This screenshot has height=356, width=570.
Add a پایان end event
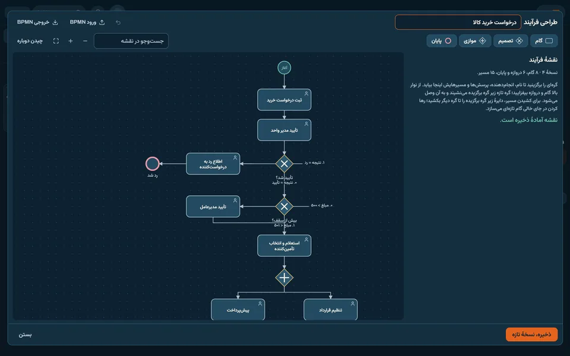tap(441, 41)
